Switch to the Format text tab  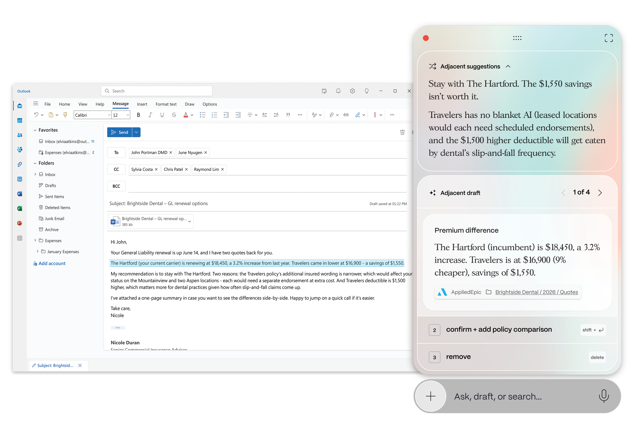pos(166,104)
